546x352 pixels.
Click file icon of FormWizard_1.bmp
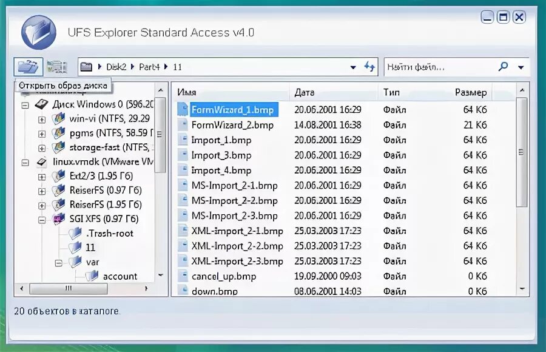click(183, 109)
